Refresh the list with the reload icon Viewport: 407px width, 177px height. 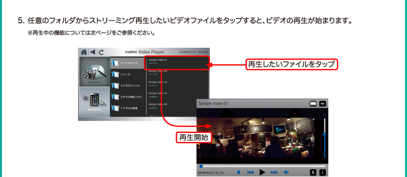click(x=101, y=52)
